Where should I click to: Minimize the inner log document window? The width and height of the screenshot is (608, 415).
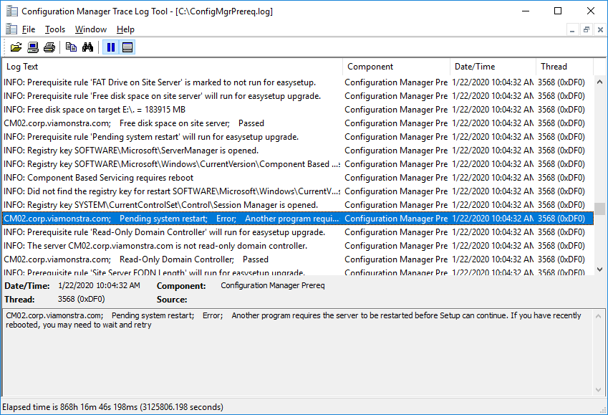(572, 29)
